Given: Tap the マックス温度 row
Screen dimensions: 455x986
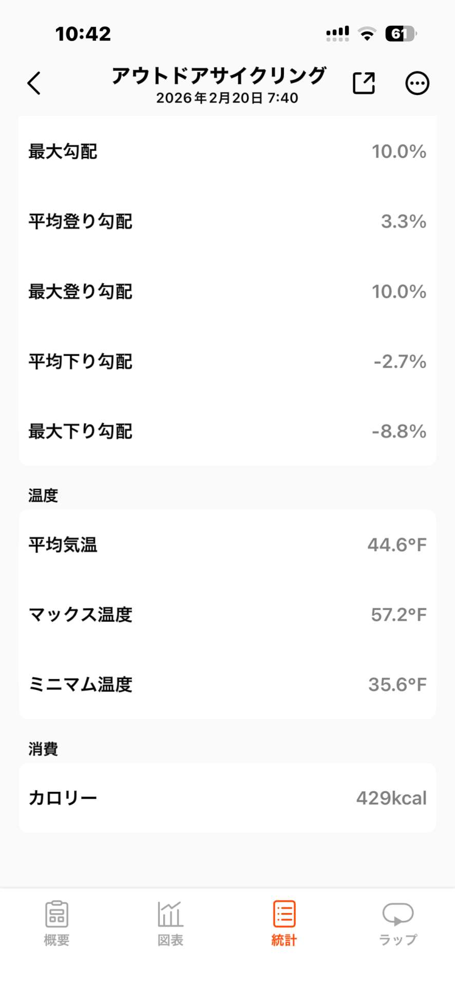Looking at the screenshot, I should tap(227, 614).
